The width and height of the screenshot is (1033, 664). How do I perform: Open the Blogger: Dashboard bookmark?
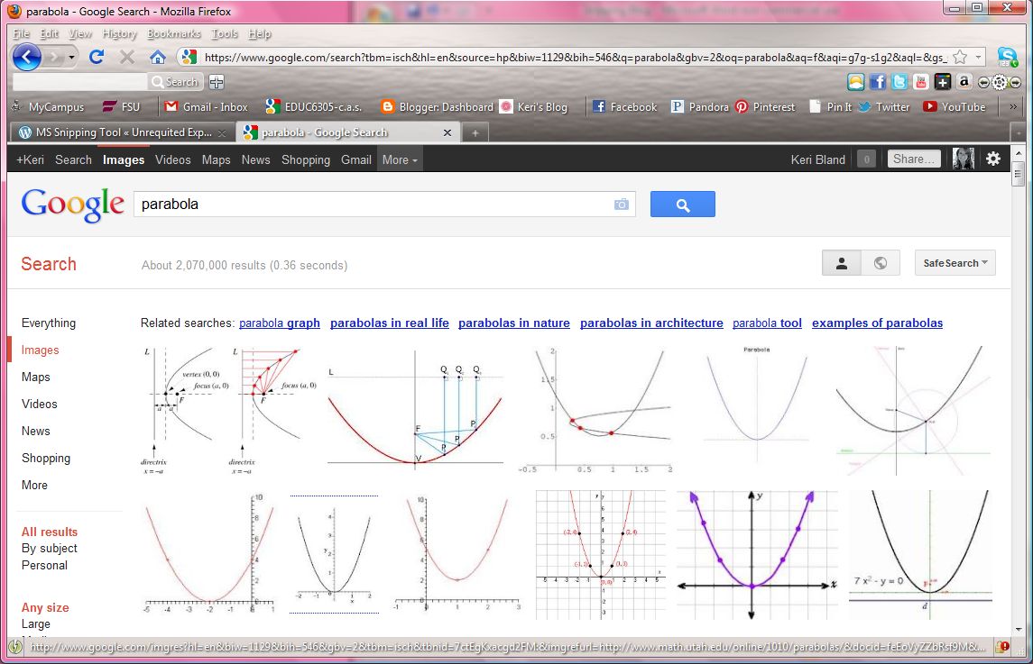[438, 106]
